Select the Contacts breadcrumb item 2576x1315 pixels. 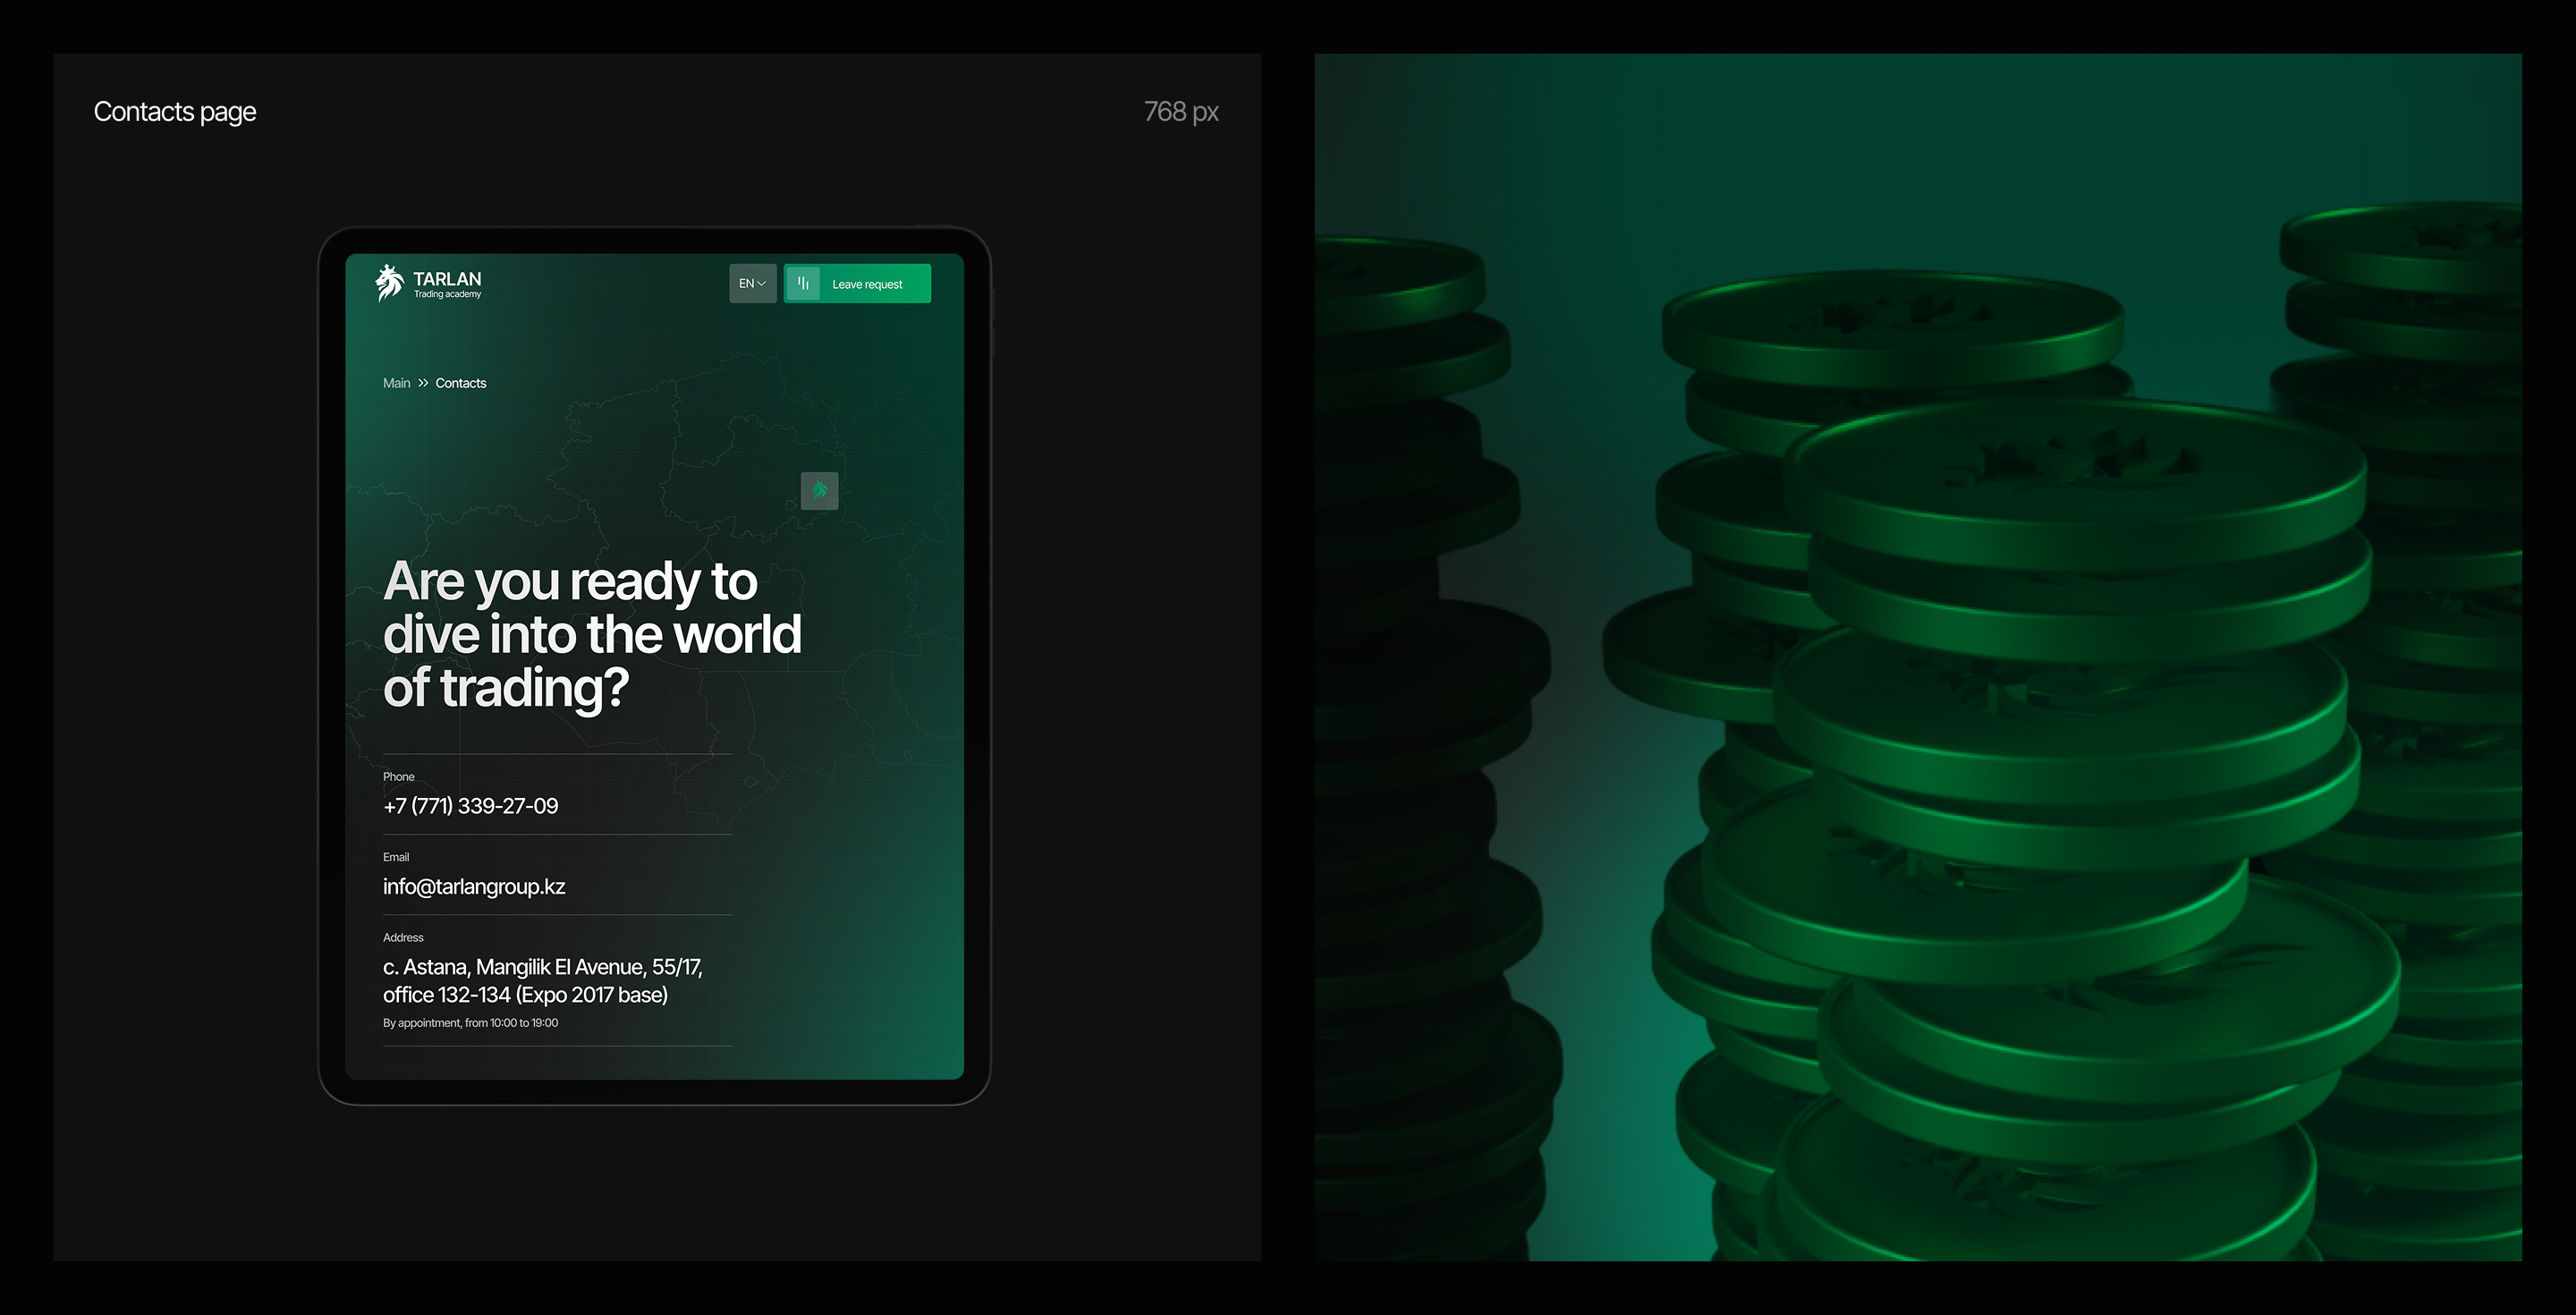coord(461,383)
